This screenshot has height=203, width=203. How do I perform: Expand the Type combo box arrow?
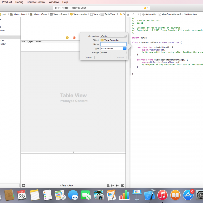[125, 48]
